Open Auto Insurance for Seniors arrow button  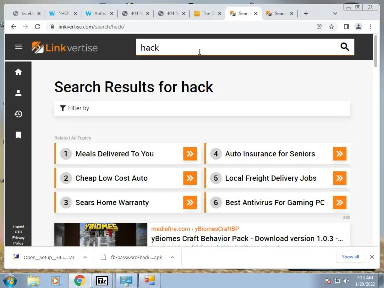tap(340, 154)
